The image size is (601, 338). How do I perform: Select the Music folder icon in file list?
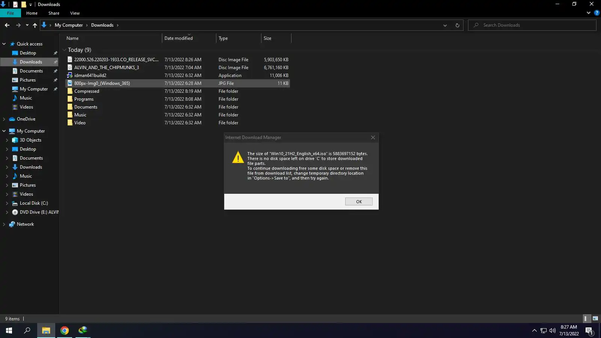[x=70, y=115]
